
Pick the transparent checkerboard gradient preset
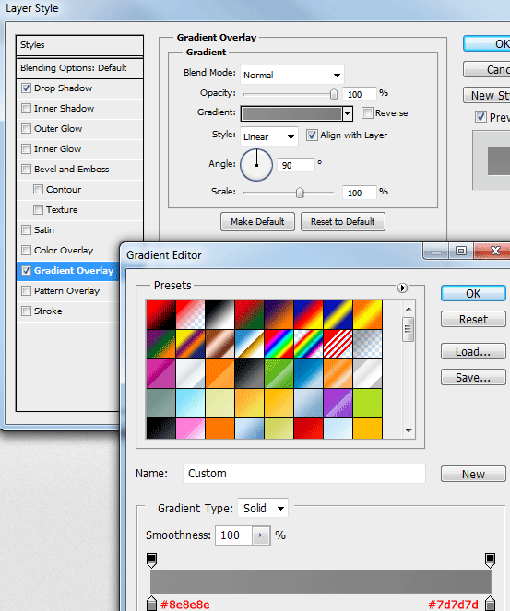(x=367, y=344)
